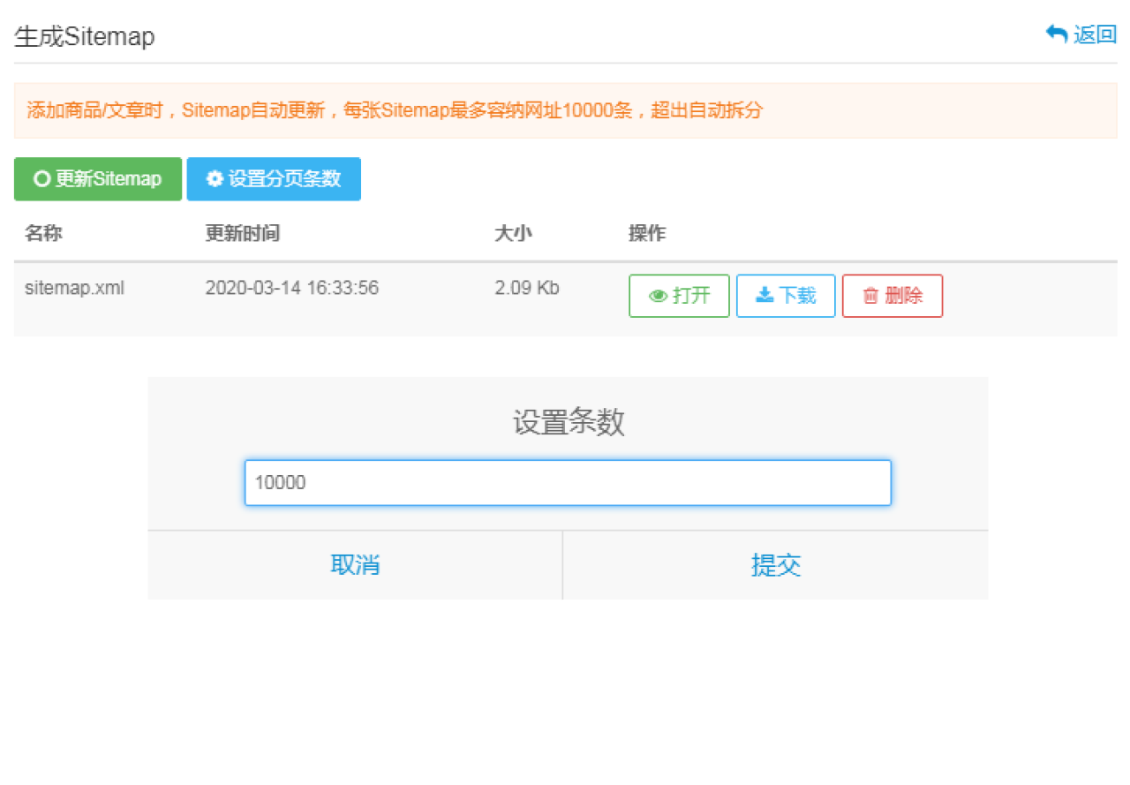
Task: Click the gear icon in 设置分页条数 button
Action: point(215,179)
